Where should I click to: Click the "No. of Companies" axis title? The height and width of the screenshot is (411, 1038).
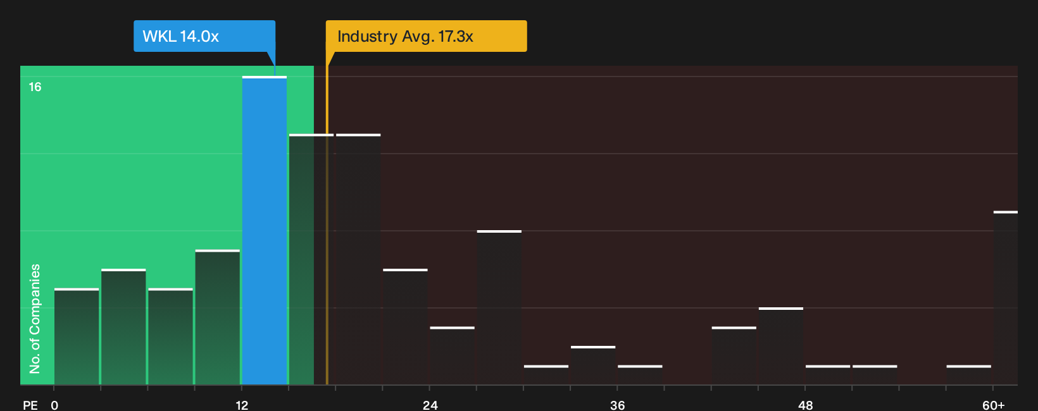pos(35,319)
